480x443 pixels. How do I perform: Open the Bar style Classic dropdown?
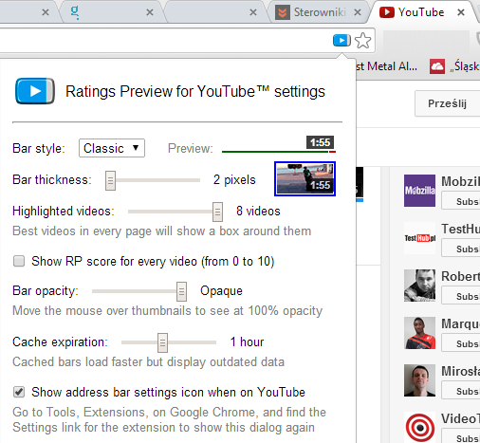112,148
